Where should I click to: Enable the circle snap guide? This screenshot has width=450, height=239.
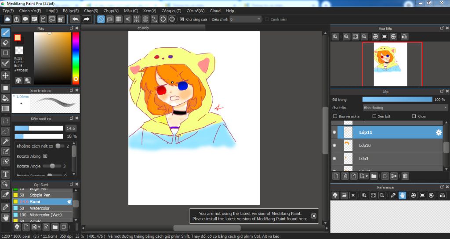click(x=145, y=19)
